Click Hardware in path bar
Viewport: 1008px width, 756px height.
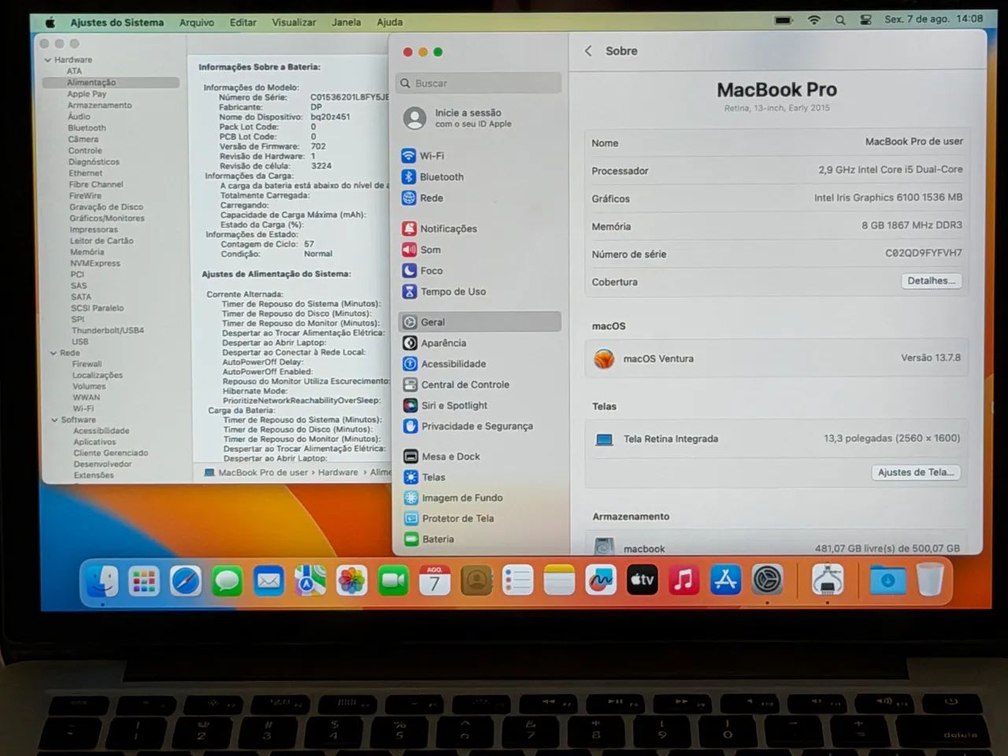tap(338, 472)
